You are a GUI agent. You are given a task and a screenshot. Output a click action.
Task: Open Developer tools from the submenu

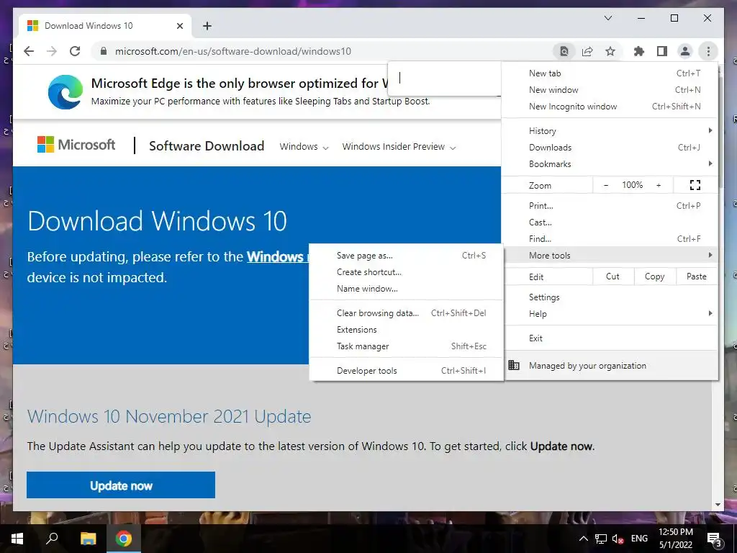tap(406, 371)
